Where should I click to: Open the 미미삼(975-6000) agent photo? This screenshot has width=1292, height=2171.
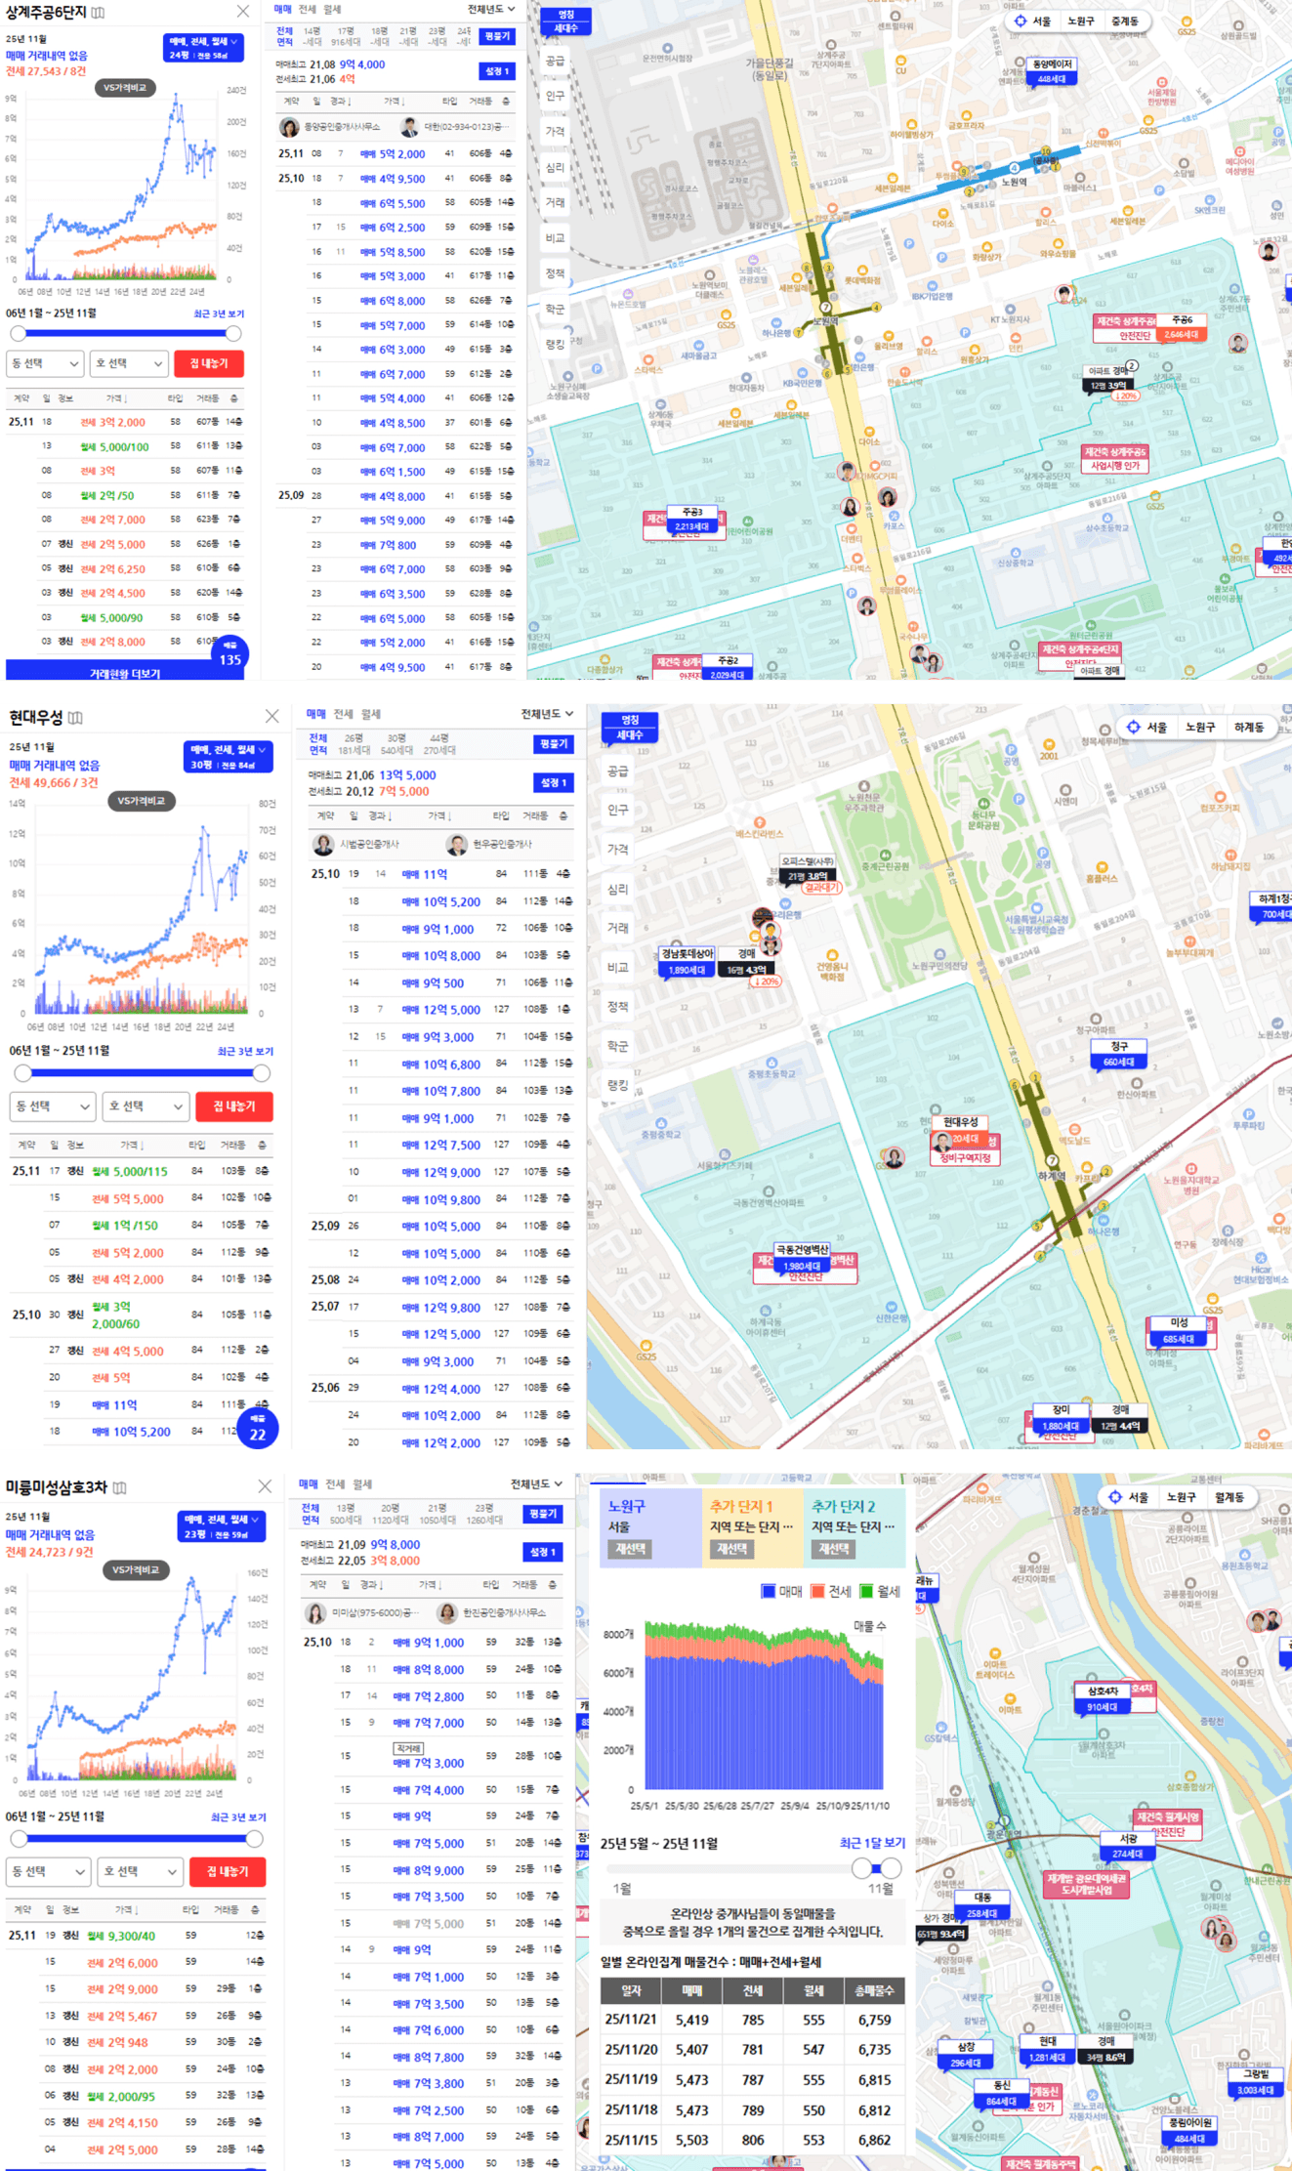click(316, 1612)
